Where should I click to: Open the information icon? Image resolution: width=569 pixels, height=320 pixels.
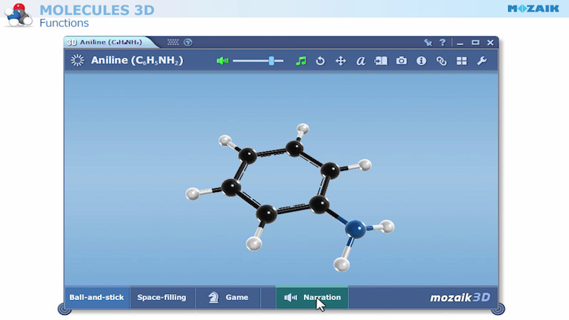tap(422, 61)
